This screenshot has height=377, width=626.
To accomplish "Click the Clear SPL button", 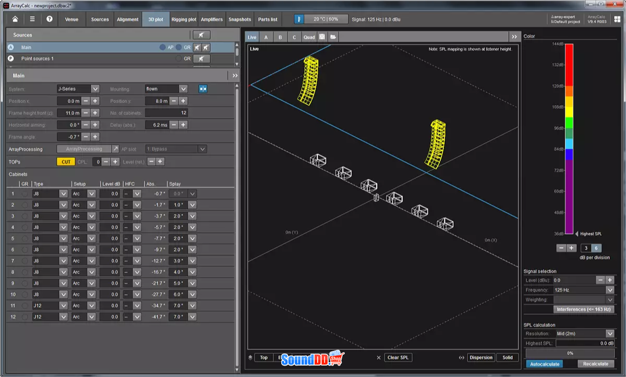I will (x=399, y=358).
